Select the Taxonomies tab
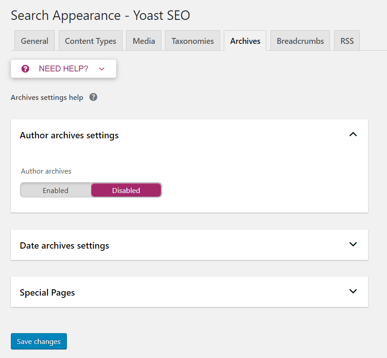 click(x=193, y=41)
